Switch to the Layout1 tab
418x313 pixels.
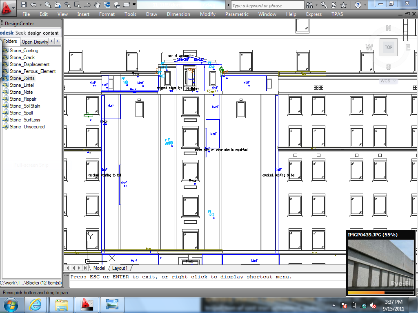pyautogui.click(x=120, y=268)
